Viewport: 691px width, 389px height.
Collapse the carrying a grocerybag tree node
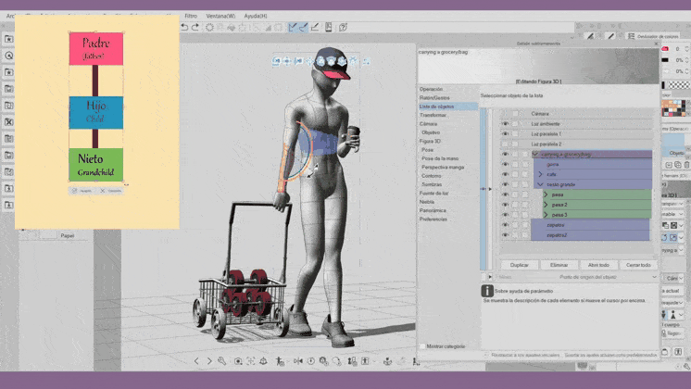tap(534, 154)
